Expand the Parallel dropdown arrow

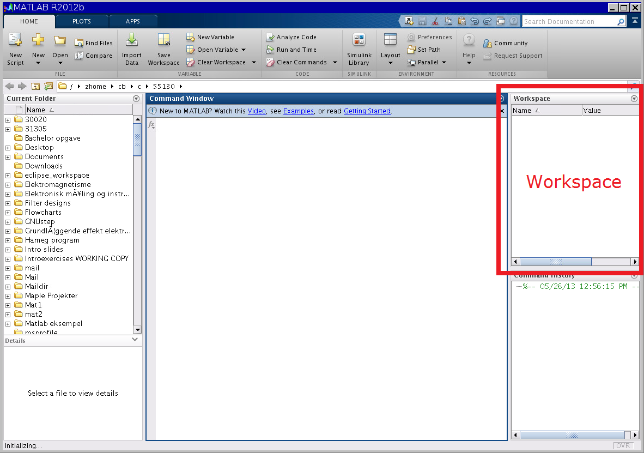pos(444,63)
